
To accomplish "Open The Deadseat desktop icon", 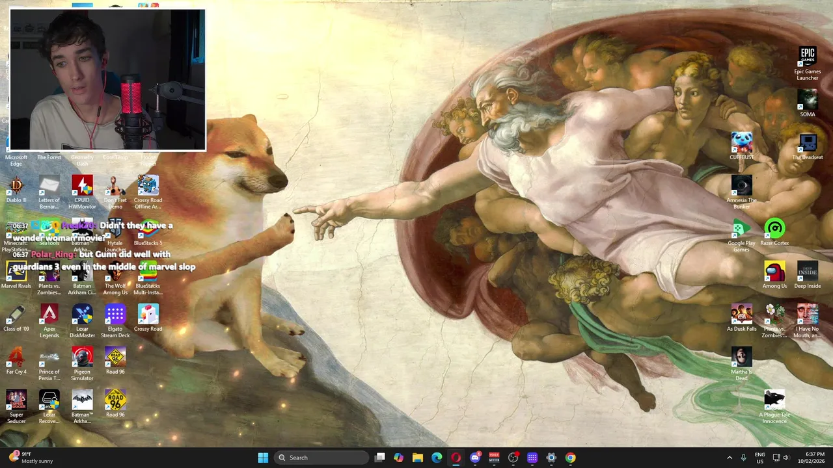I will [x=808, y=147].
